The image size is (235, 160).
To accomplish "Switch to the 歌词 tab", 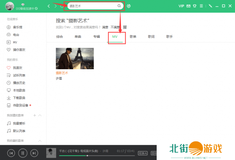I will 151,37.
